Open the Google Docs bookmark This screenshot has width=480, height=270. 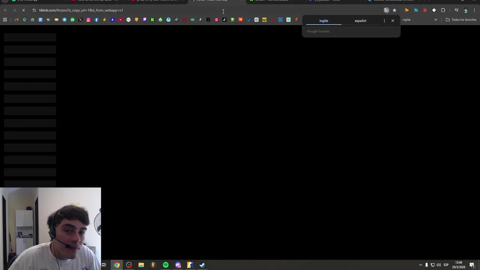tap(40, 19)
